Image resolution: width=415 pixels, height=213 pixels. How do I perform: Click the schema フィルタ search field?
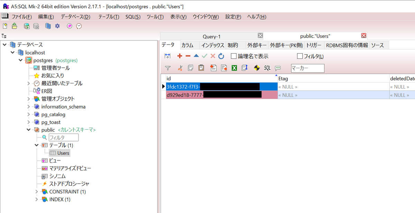(x=64, y=138)
